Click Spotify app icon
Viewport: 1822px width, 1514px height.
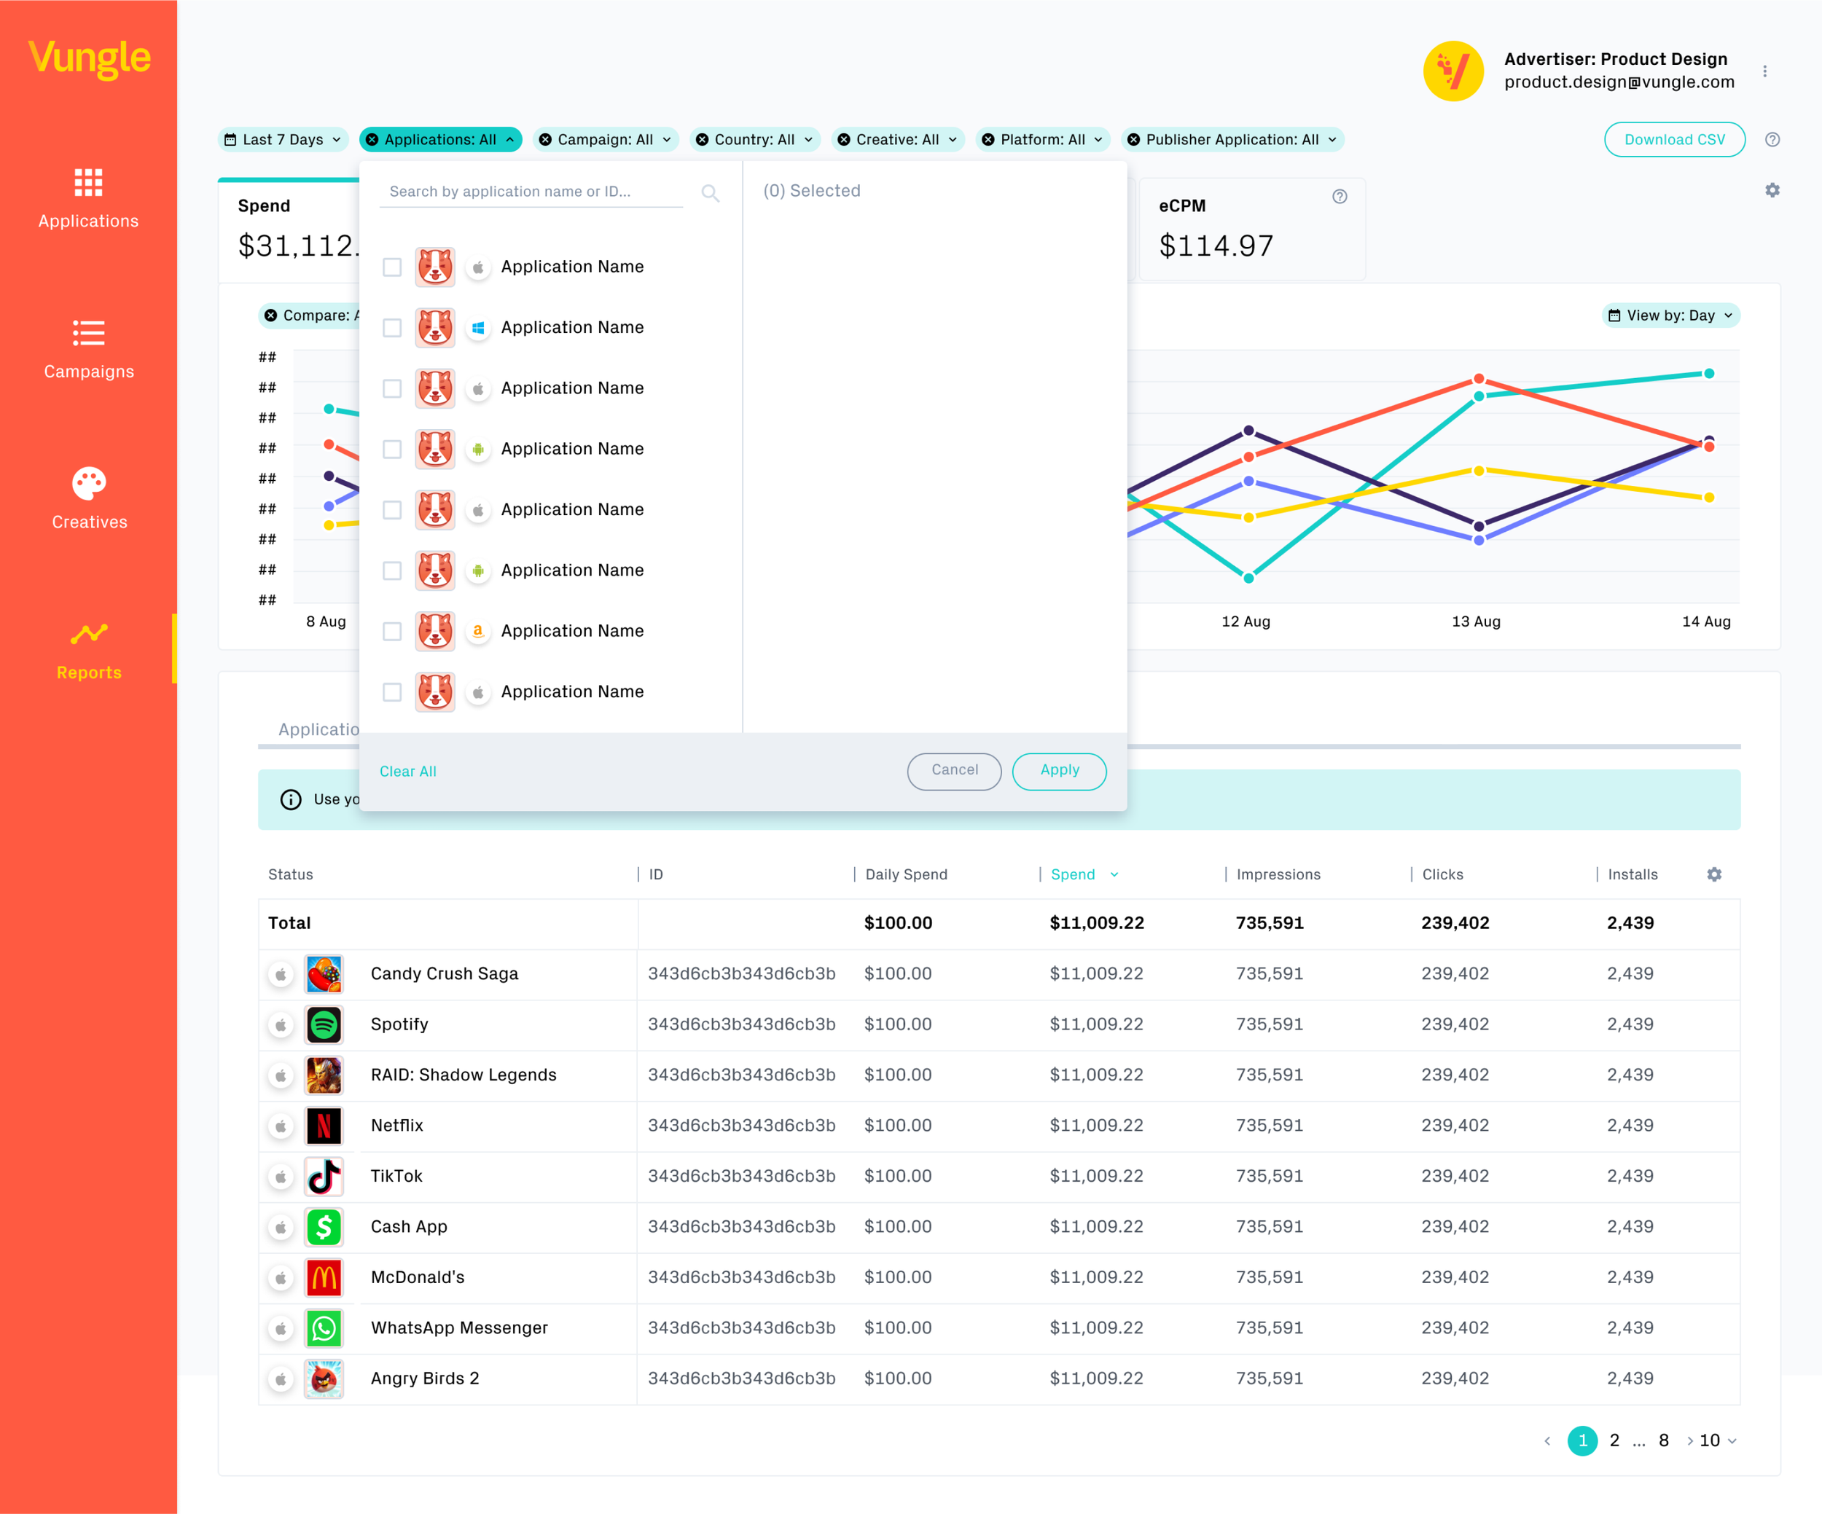[x=324, y=1024]
